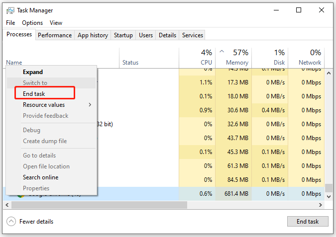Select Expand from the context menu
Screen dimensions: 336x237
[x=33, y=72]
